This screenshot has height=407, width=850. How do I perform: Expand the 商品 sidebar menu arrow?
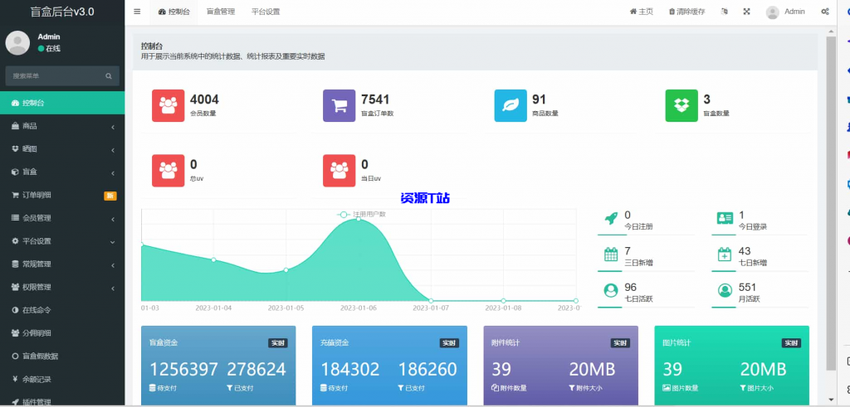coord(113,127)
